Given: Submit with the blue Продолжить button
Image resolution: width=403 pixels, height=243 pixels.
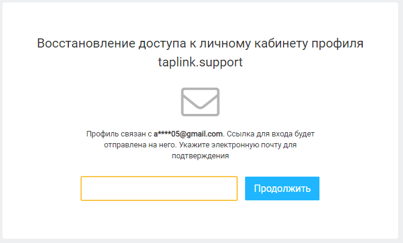Looking at the screenshot, I should coord(282,188).
